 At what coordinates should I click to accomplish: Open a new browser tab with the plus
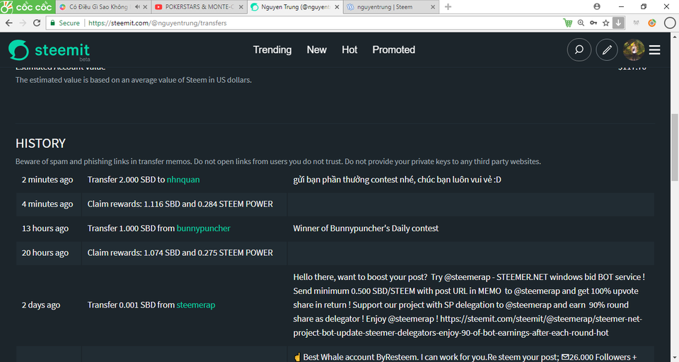click(x=448, y=7)
